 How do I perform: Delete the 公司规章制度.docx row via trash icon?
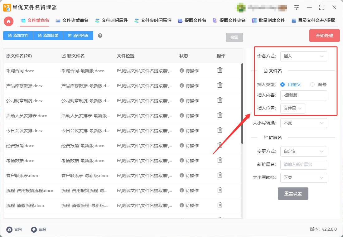coord(220,100)
